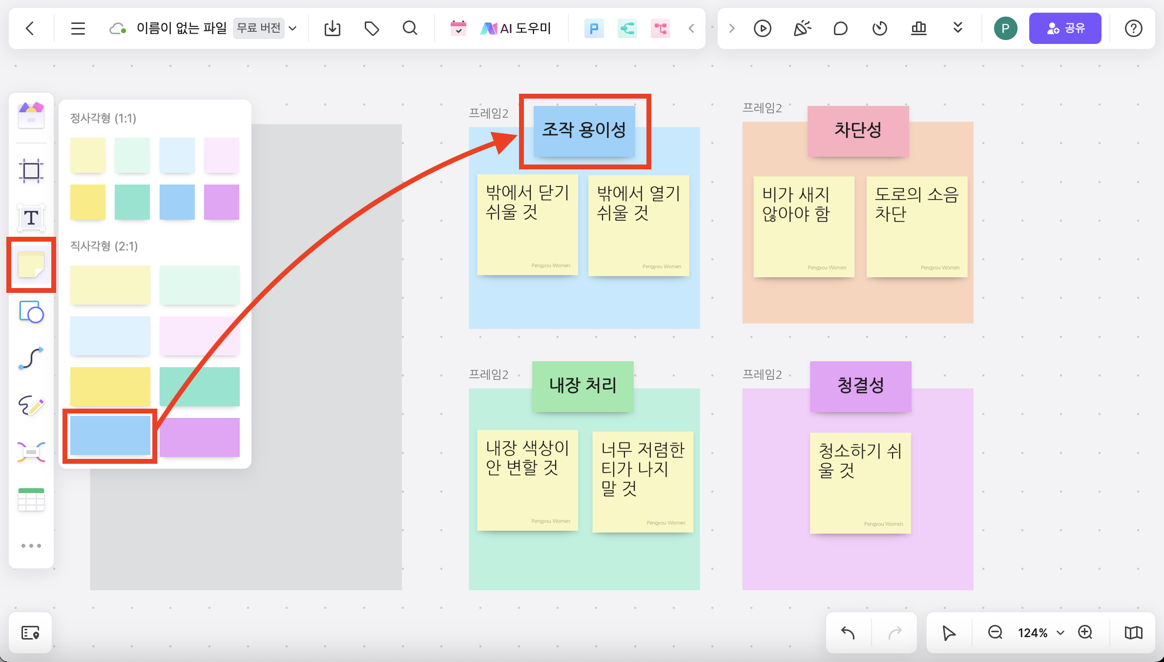Image resolution: width=1164 pixels, height=662 pixels.
Task: Zoom in with plus magnifier
Action: pos(1085,633)
